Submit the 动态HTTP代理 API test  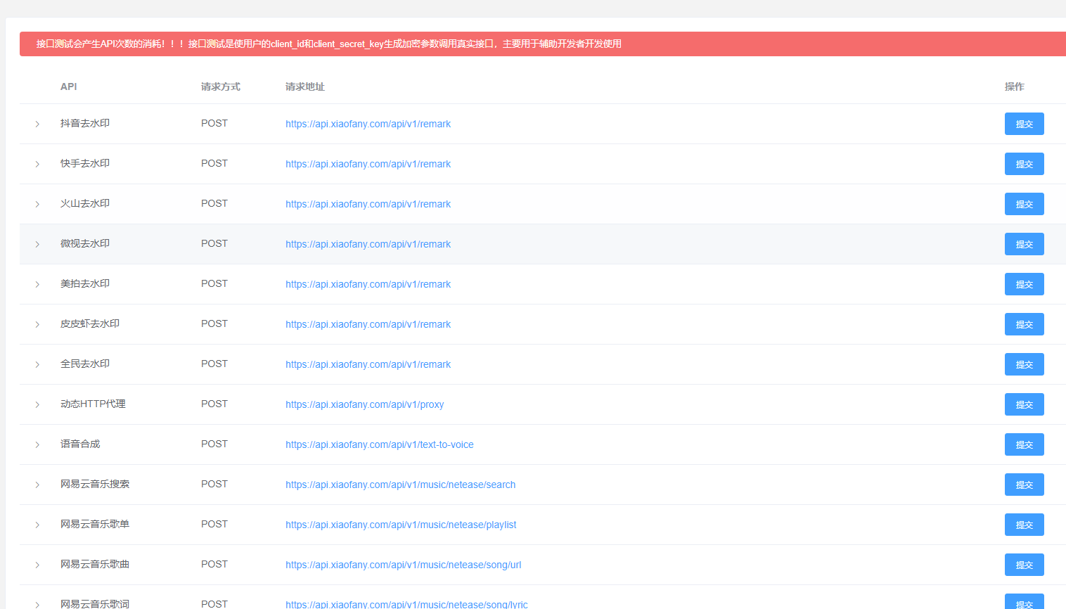(1024, 404)
